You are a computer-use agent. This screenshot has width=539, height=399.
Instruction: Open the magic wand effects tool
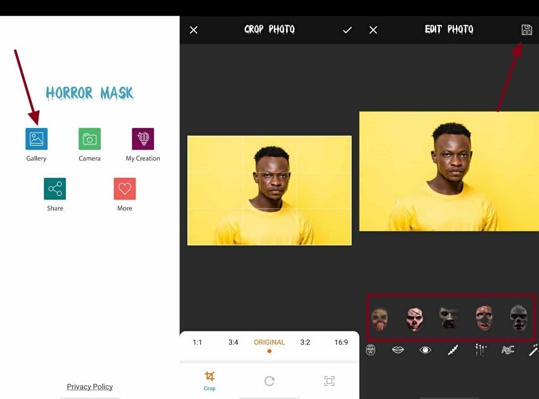[533, 350]
